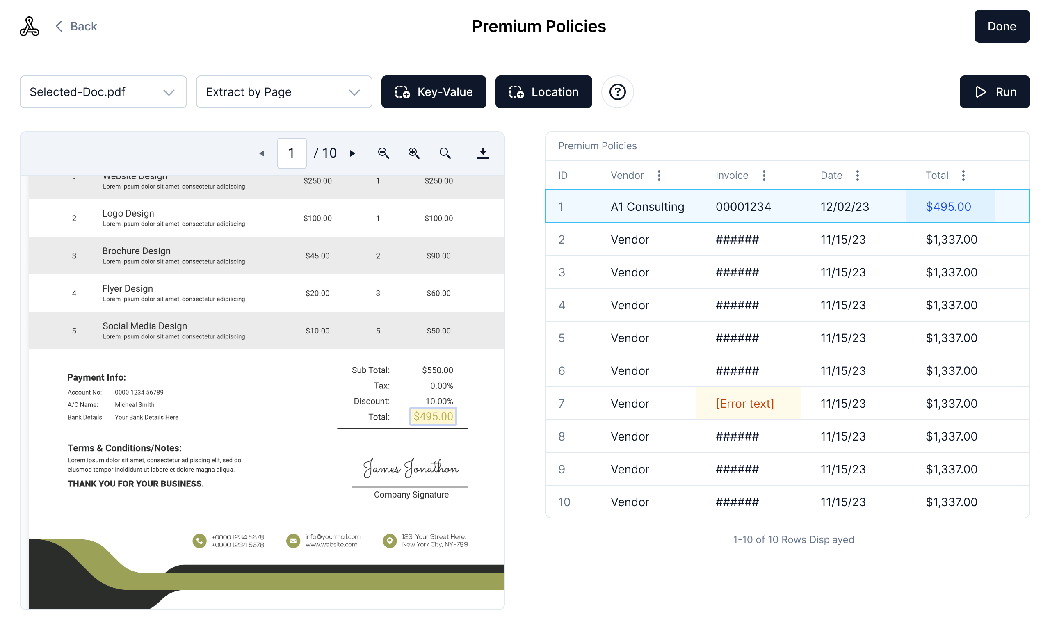
Task: Click the Done button
Action: 1002,26
